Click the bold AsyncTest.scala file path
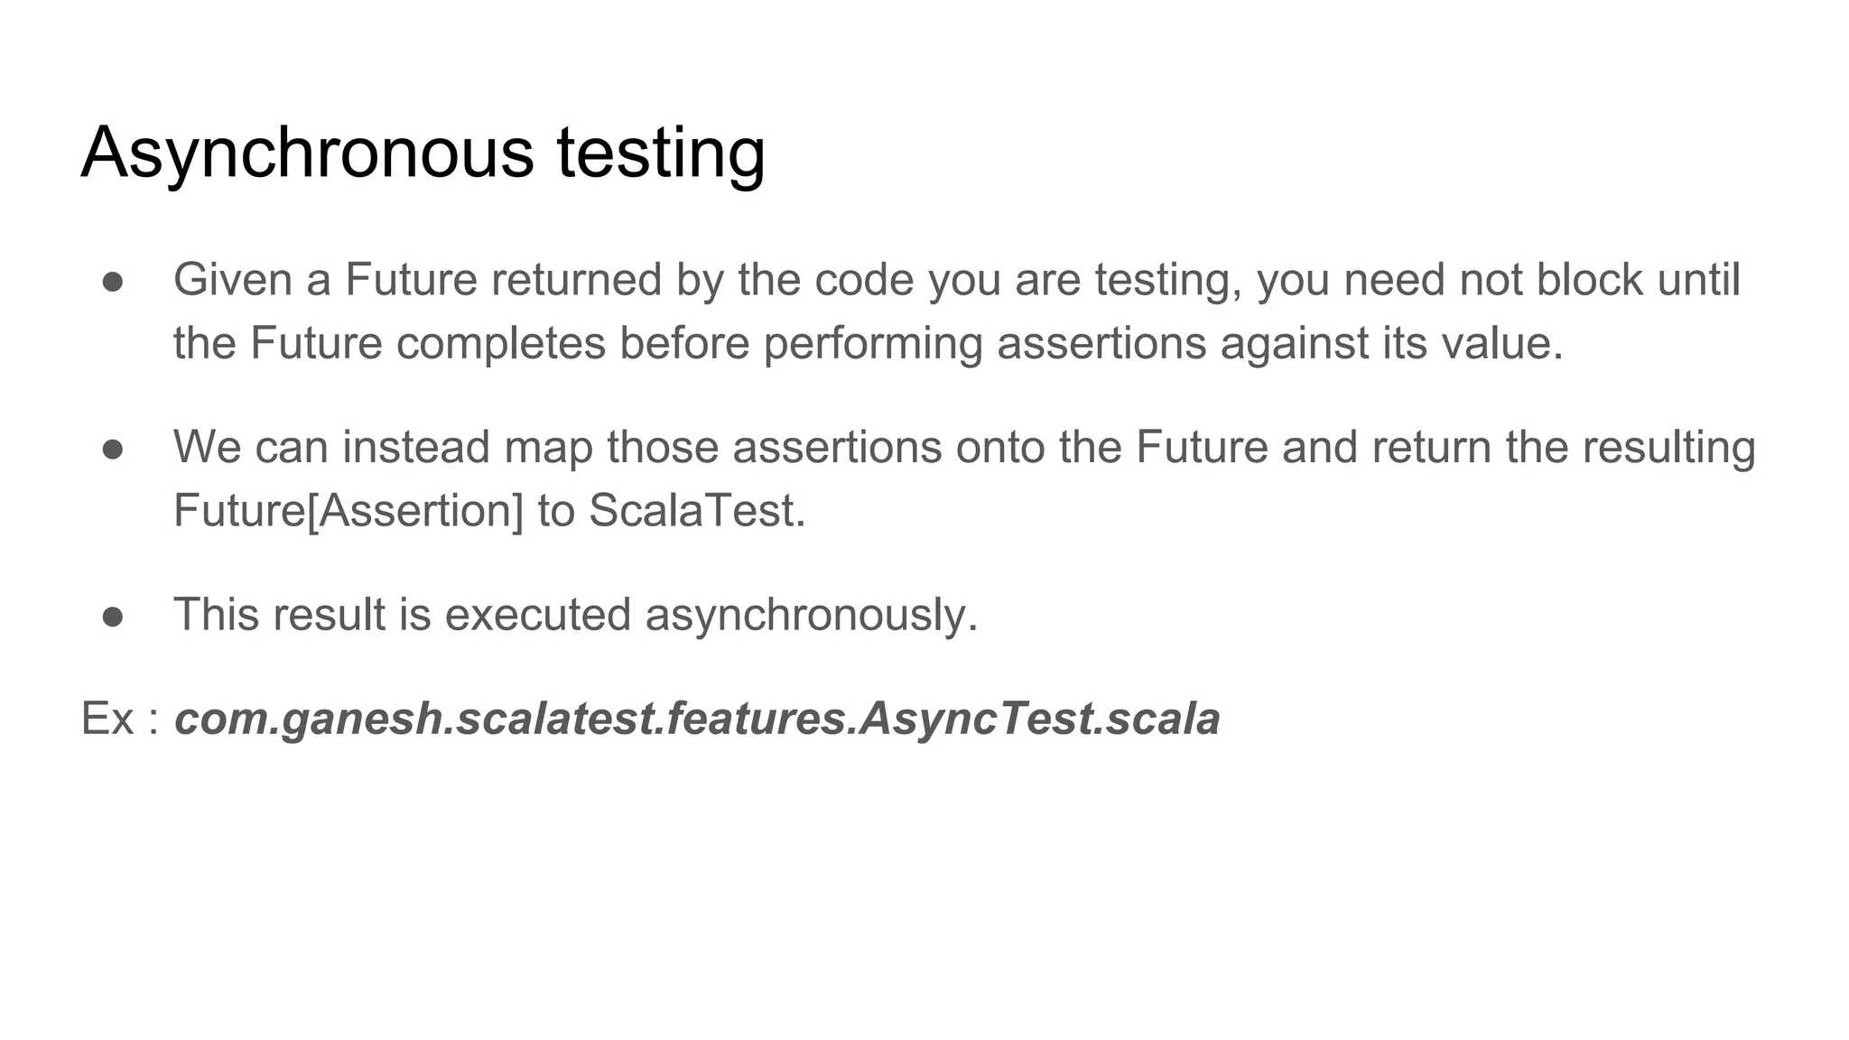1849x1040 pixels. click(696, 720)
